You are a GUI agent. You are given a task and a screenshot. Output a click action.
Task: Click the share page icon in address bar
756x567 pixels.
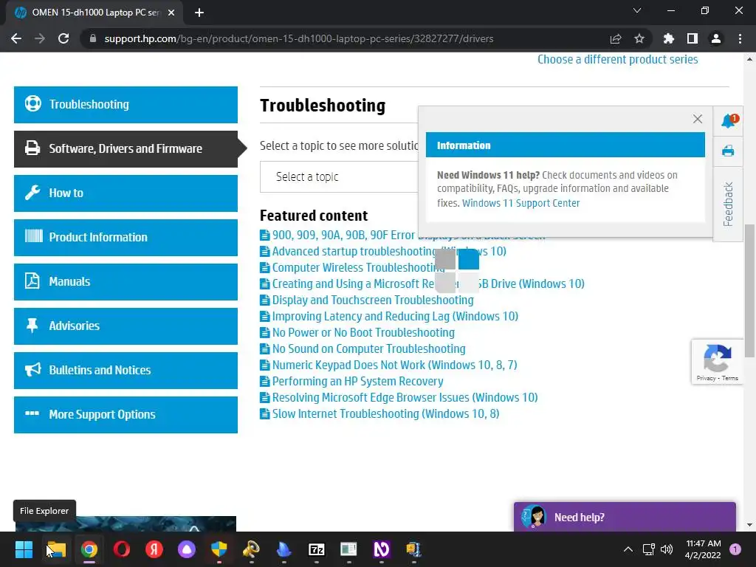[616, 38]
